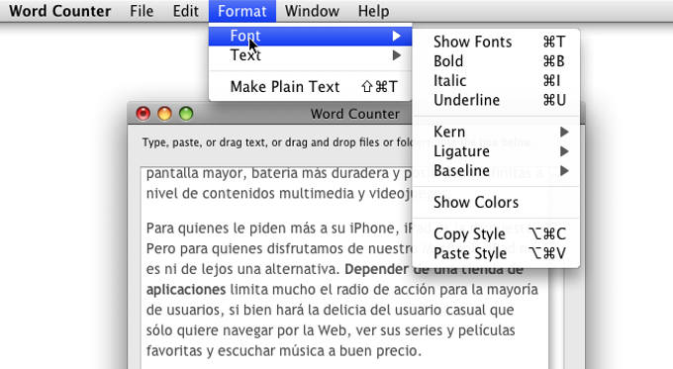Screen dimensions: 673x369
Task: Apply Italic from the Font submenu
Action: 496,81
